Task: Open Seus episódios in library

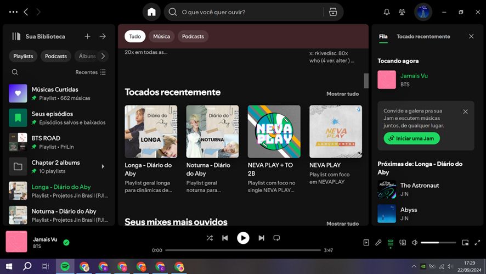Action: (59, 118)
